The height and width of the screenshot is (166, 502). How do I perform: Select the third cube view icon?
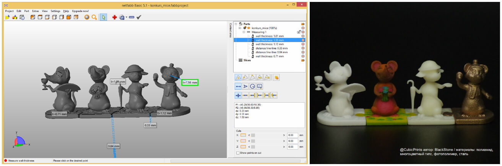47,17
